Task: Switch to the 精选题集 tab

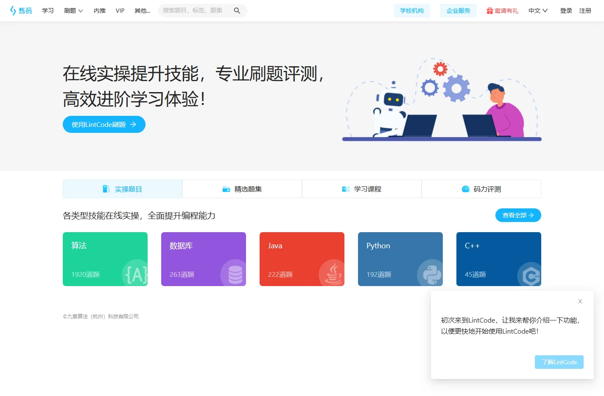Action: (x=242, y=189)
